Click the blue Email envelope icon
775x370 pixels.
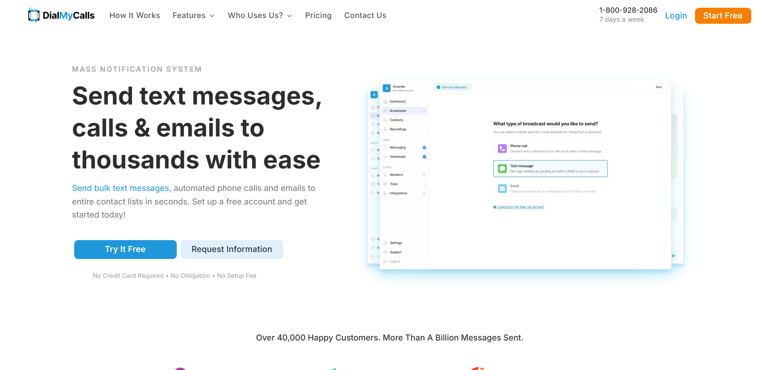coord(502,188)
